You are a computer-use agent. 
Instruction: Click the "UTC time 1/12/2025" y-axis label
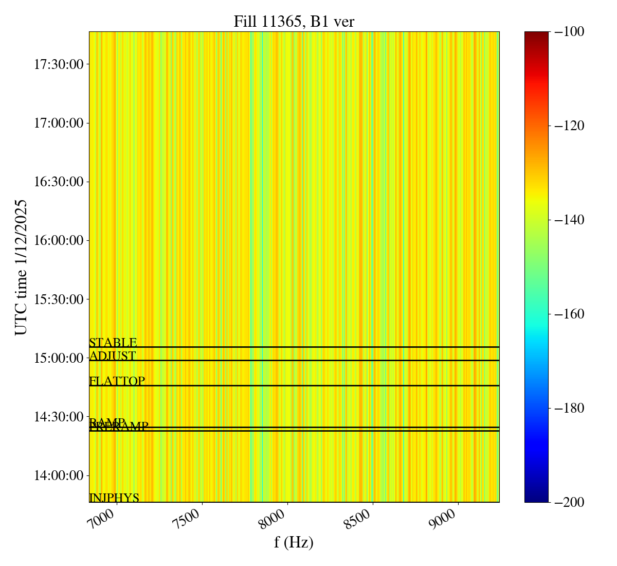click(x=21, y=267)
